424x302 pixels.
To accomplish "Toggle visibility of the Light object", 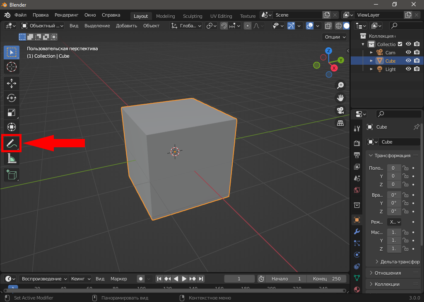I will pyautogui.click(x=408, y=69).
